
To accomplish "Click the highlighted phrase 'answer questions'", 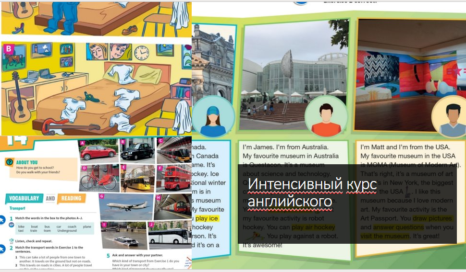I will point(399,227).
